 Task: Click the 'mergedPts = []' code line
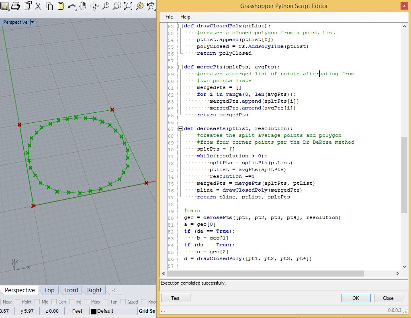pos(219,87)
